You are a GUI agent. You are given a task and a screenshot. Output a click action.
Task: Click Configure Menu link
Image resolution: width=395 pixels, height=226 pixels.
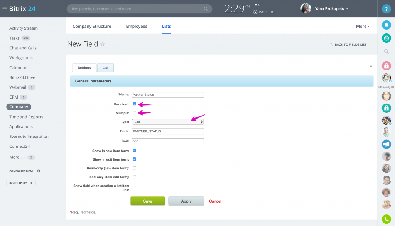[x=22, y=171]
